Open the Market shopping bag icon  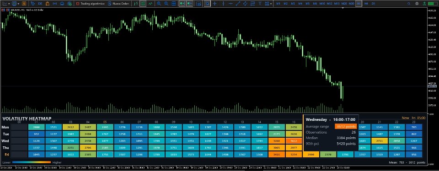[x=48, y=4]
